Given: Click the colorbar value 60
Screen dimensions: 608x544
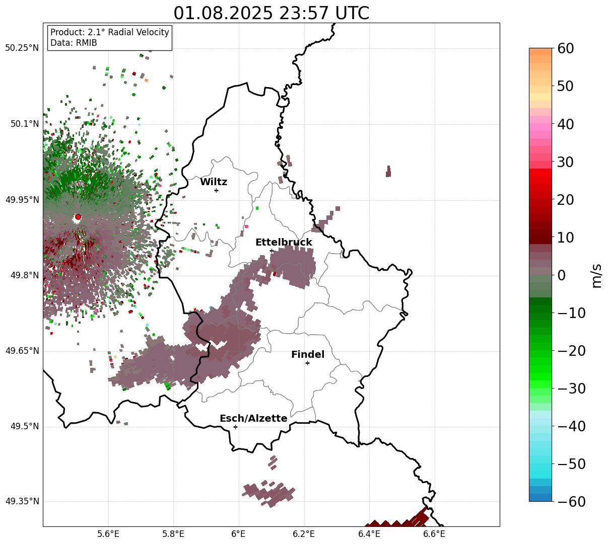Looking at the screenshot, I should point(565,48).
